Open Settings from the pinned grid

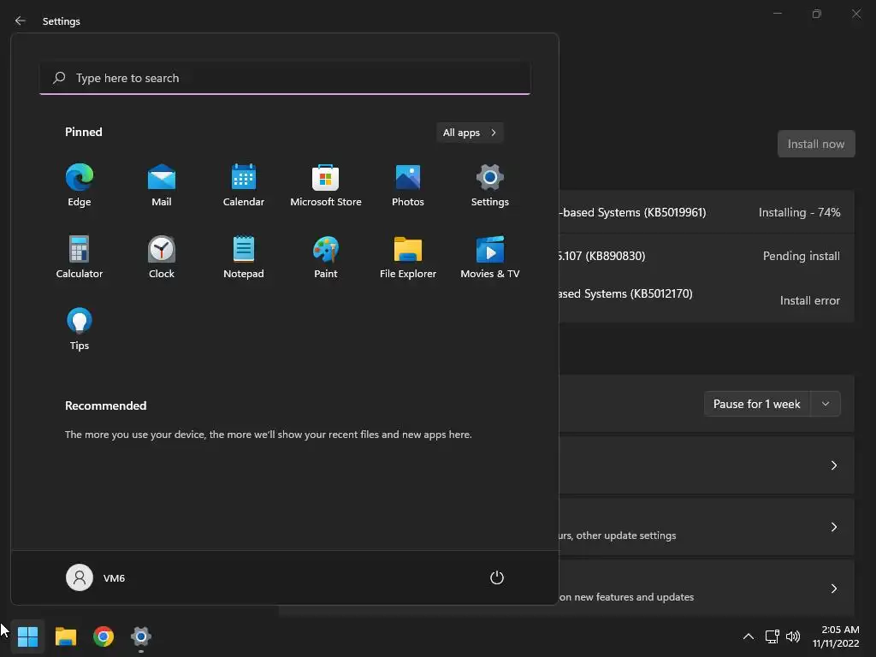point(490,186)
